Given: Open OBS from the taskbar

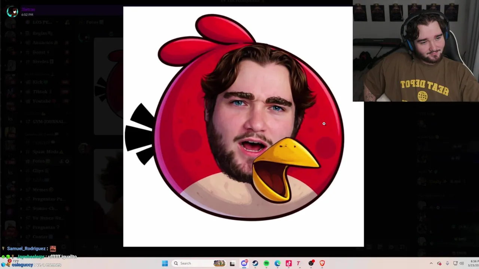Looking at the screenshot, I should (x=311, y=263).
